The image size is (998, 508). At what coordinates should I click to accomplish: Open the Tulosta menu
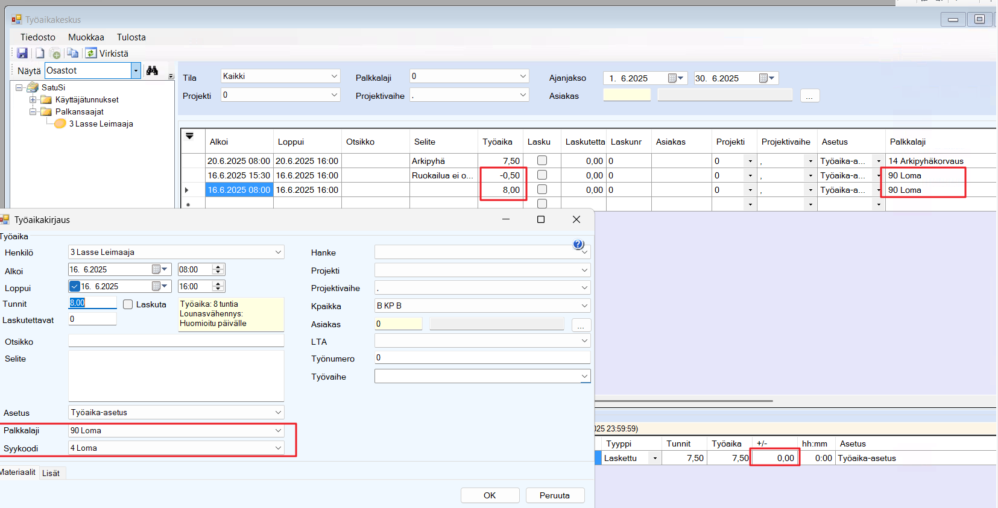tap(131, 37)
